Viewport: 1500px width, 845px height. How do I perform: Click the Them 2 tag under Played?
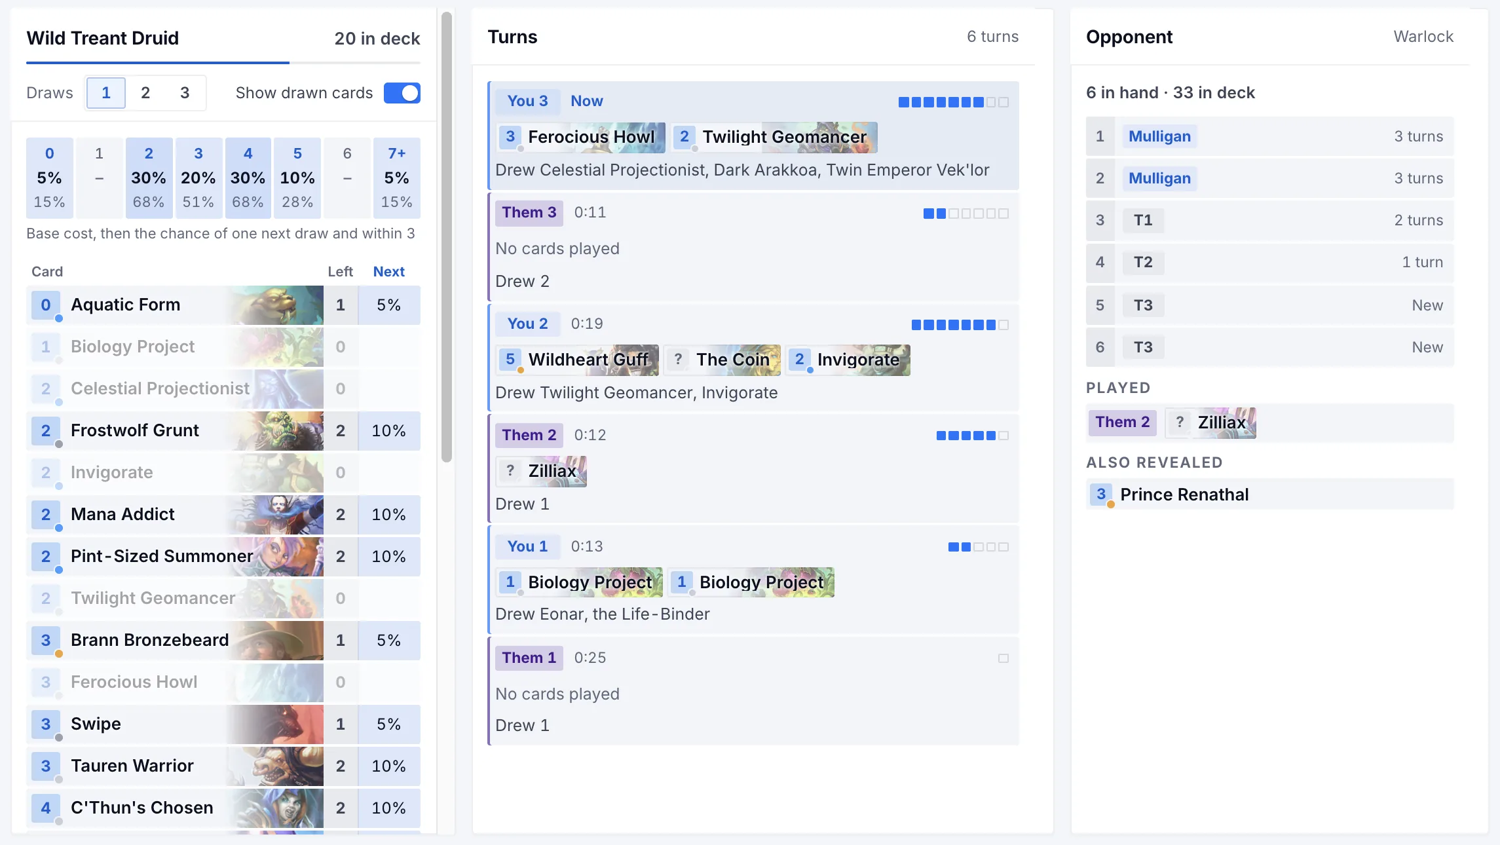(1122, 423)
